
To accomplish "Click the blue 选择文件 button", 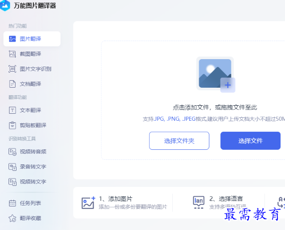I will [x=250, y=141].
